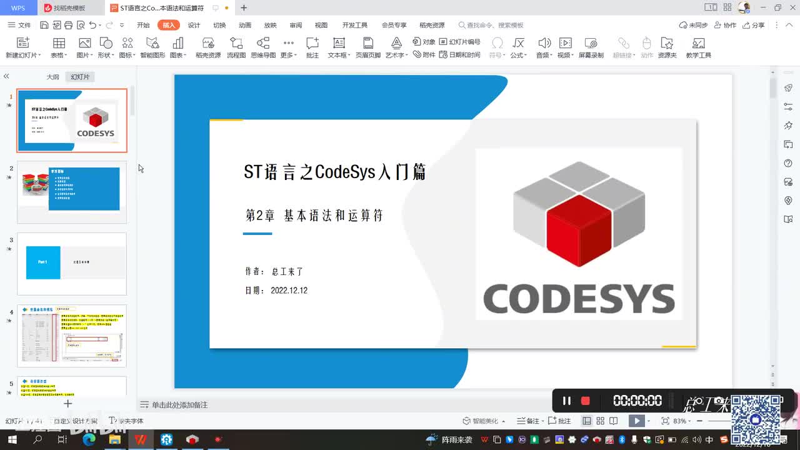
Task: Switch to the 动画 animations tab
Action: pyautogui.click(x=245, y=25)
